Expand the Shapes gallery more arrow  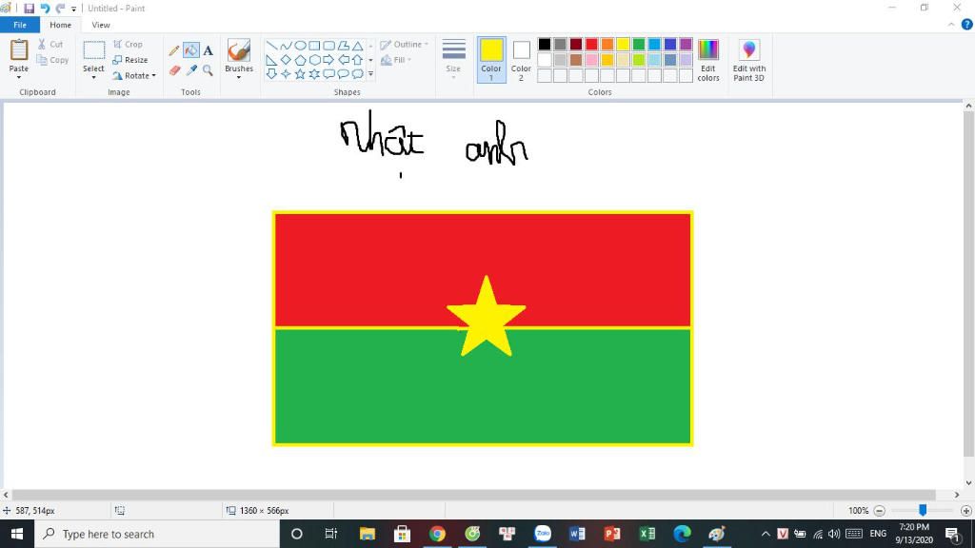click(370, 74)
